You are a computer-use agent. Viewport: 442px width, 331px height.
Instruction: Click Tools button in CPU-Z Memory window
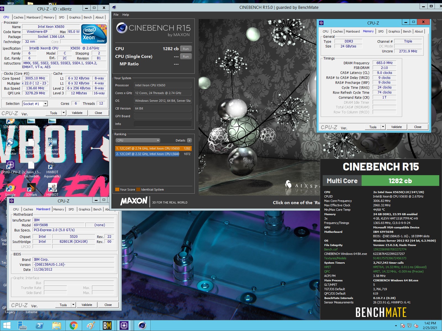pos(373,127)
